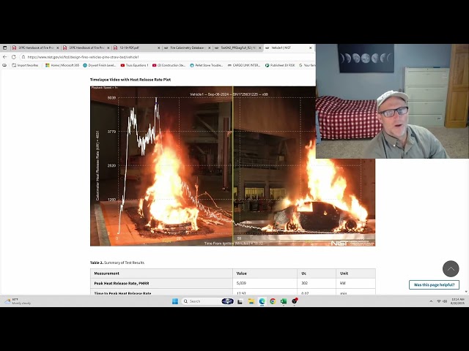Open Task View from the taskbar

240,301
